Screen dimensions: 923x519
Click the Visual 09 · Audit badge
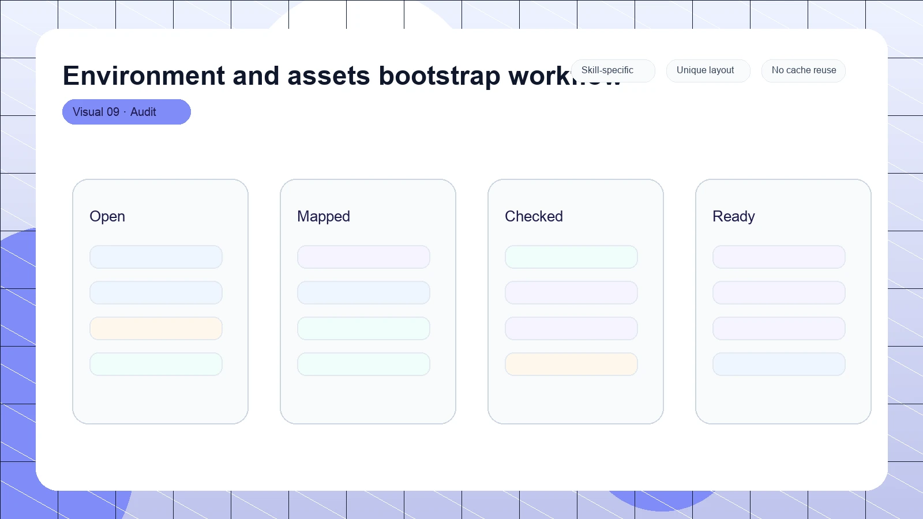pos(126,112)
